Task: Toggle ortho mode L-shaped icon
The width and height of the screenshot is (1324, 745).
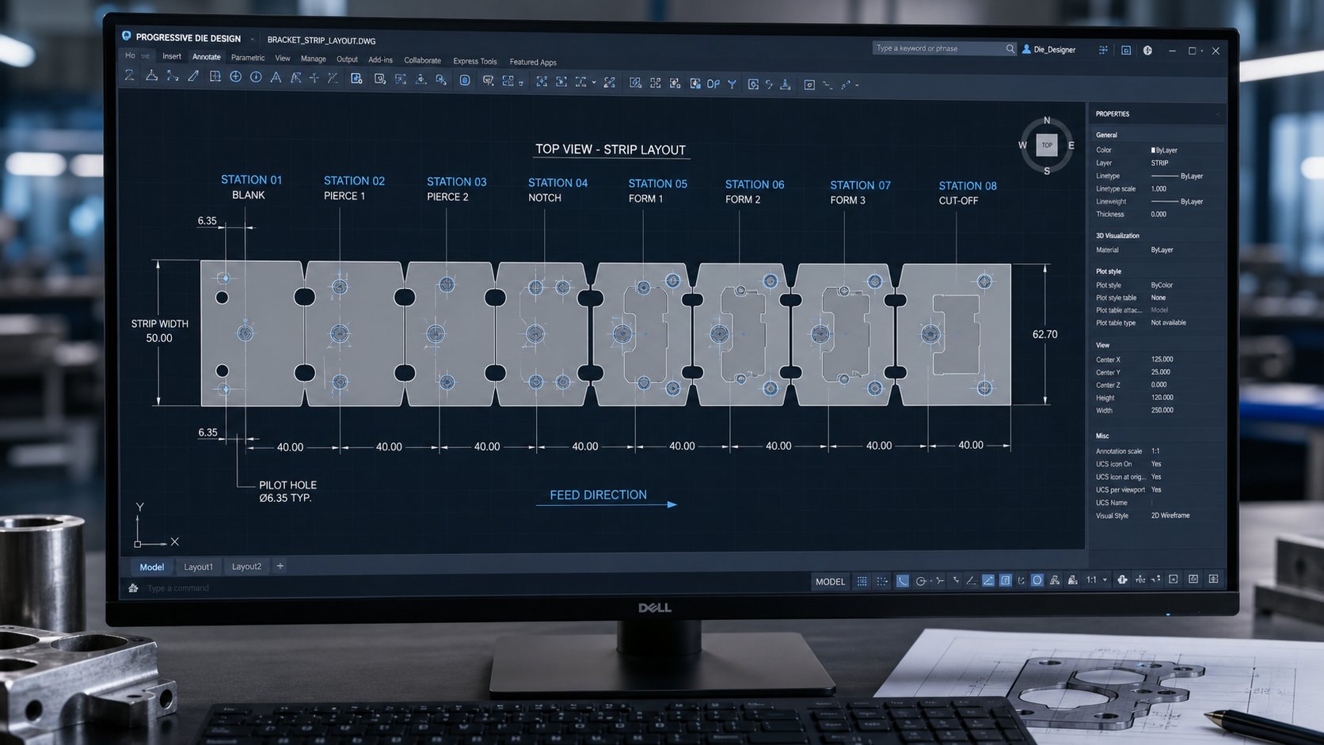Action: [902, 581]
